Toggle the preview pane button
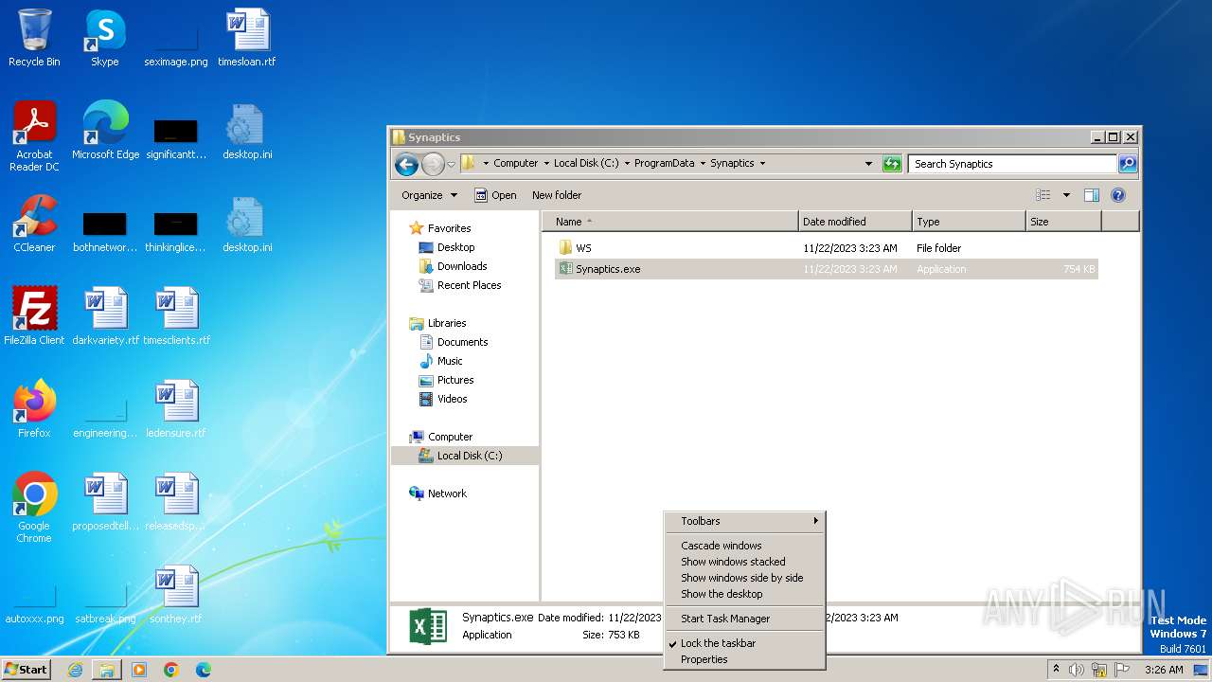The image size is (1212, 682). 1091,195
